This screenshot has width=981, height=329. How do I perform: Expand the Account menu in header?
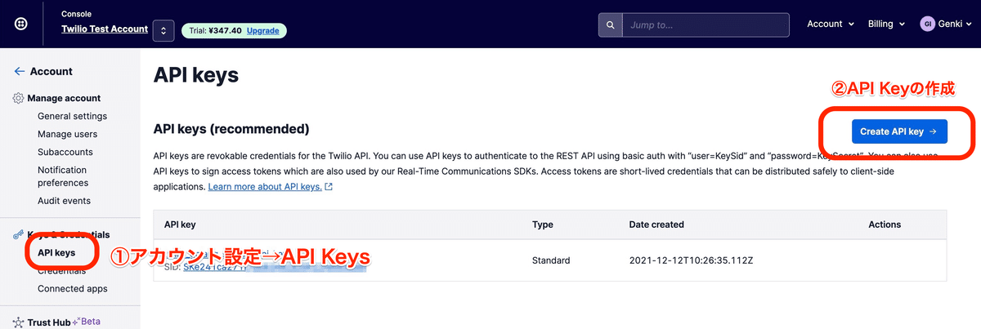(830, 24)
